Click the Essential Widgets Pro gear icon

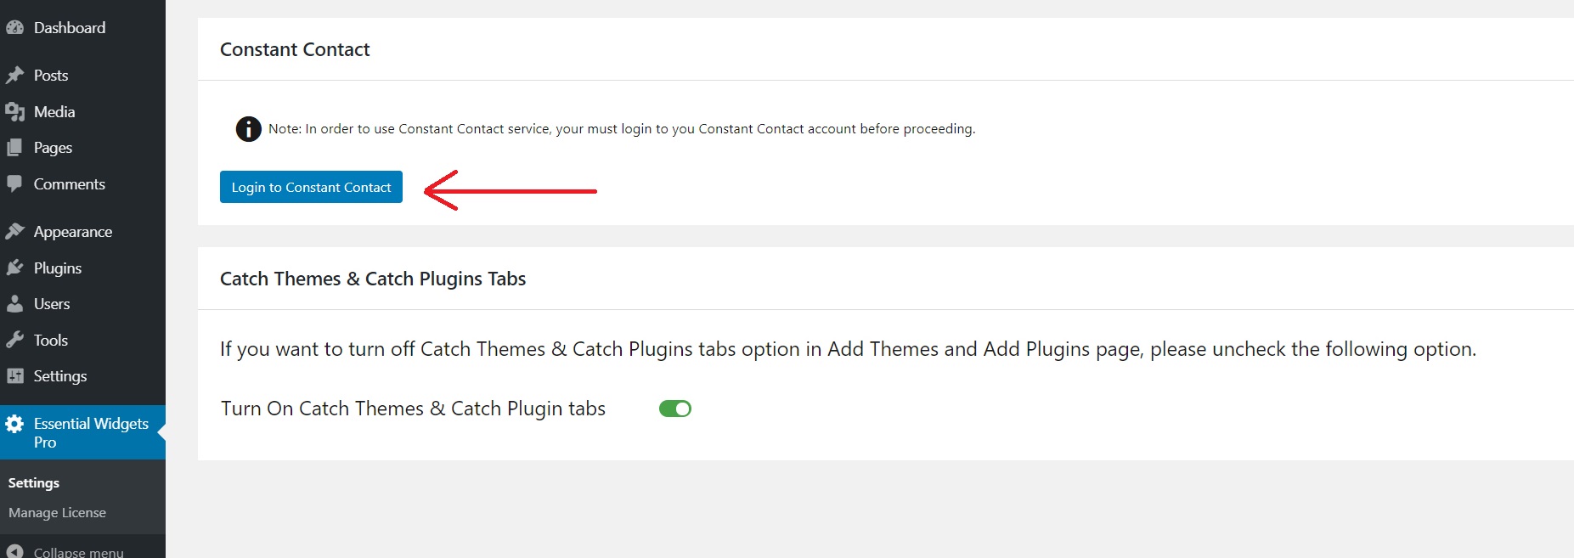pyautogui.click(x=14, y=423)
